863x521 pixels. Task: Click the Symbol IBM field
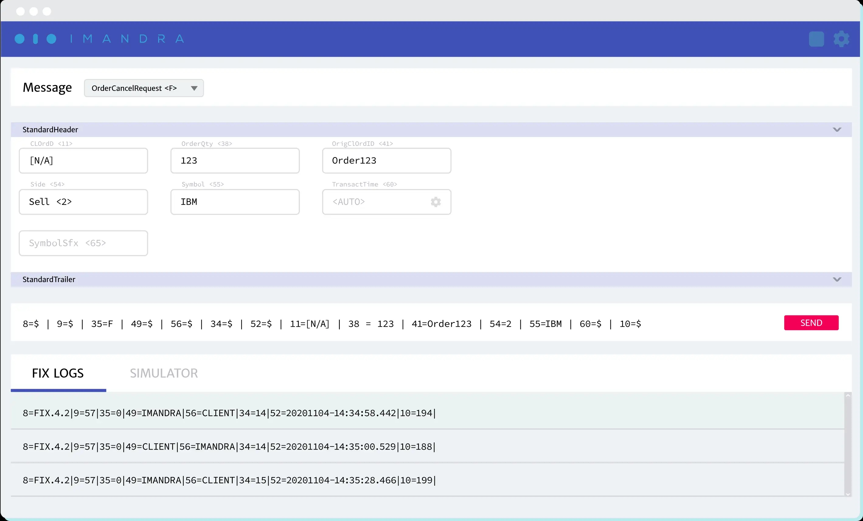click(x=235, y=202)
